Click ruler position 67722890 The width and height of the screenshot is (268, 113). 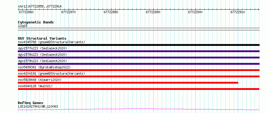click(153, 12)
